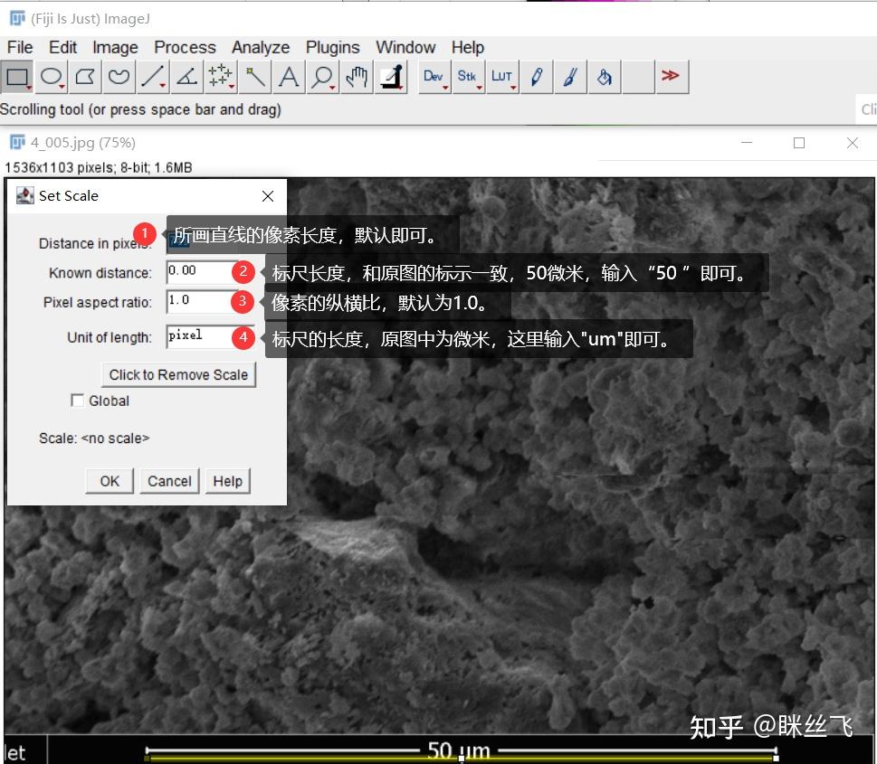Screen dimensions: 877x764
Task: Maximize the 4_005.jpg image window
Action: click(x=799, y=143)
